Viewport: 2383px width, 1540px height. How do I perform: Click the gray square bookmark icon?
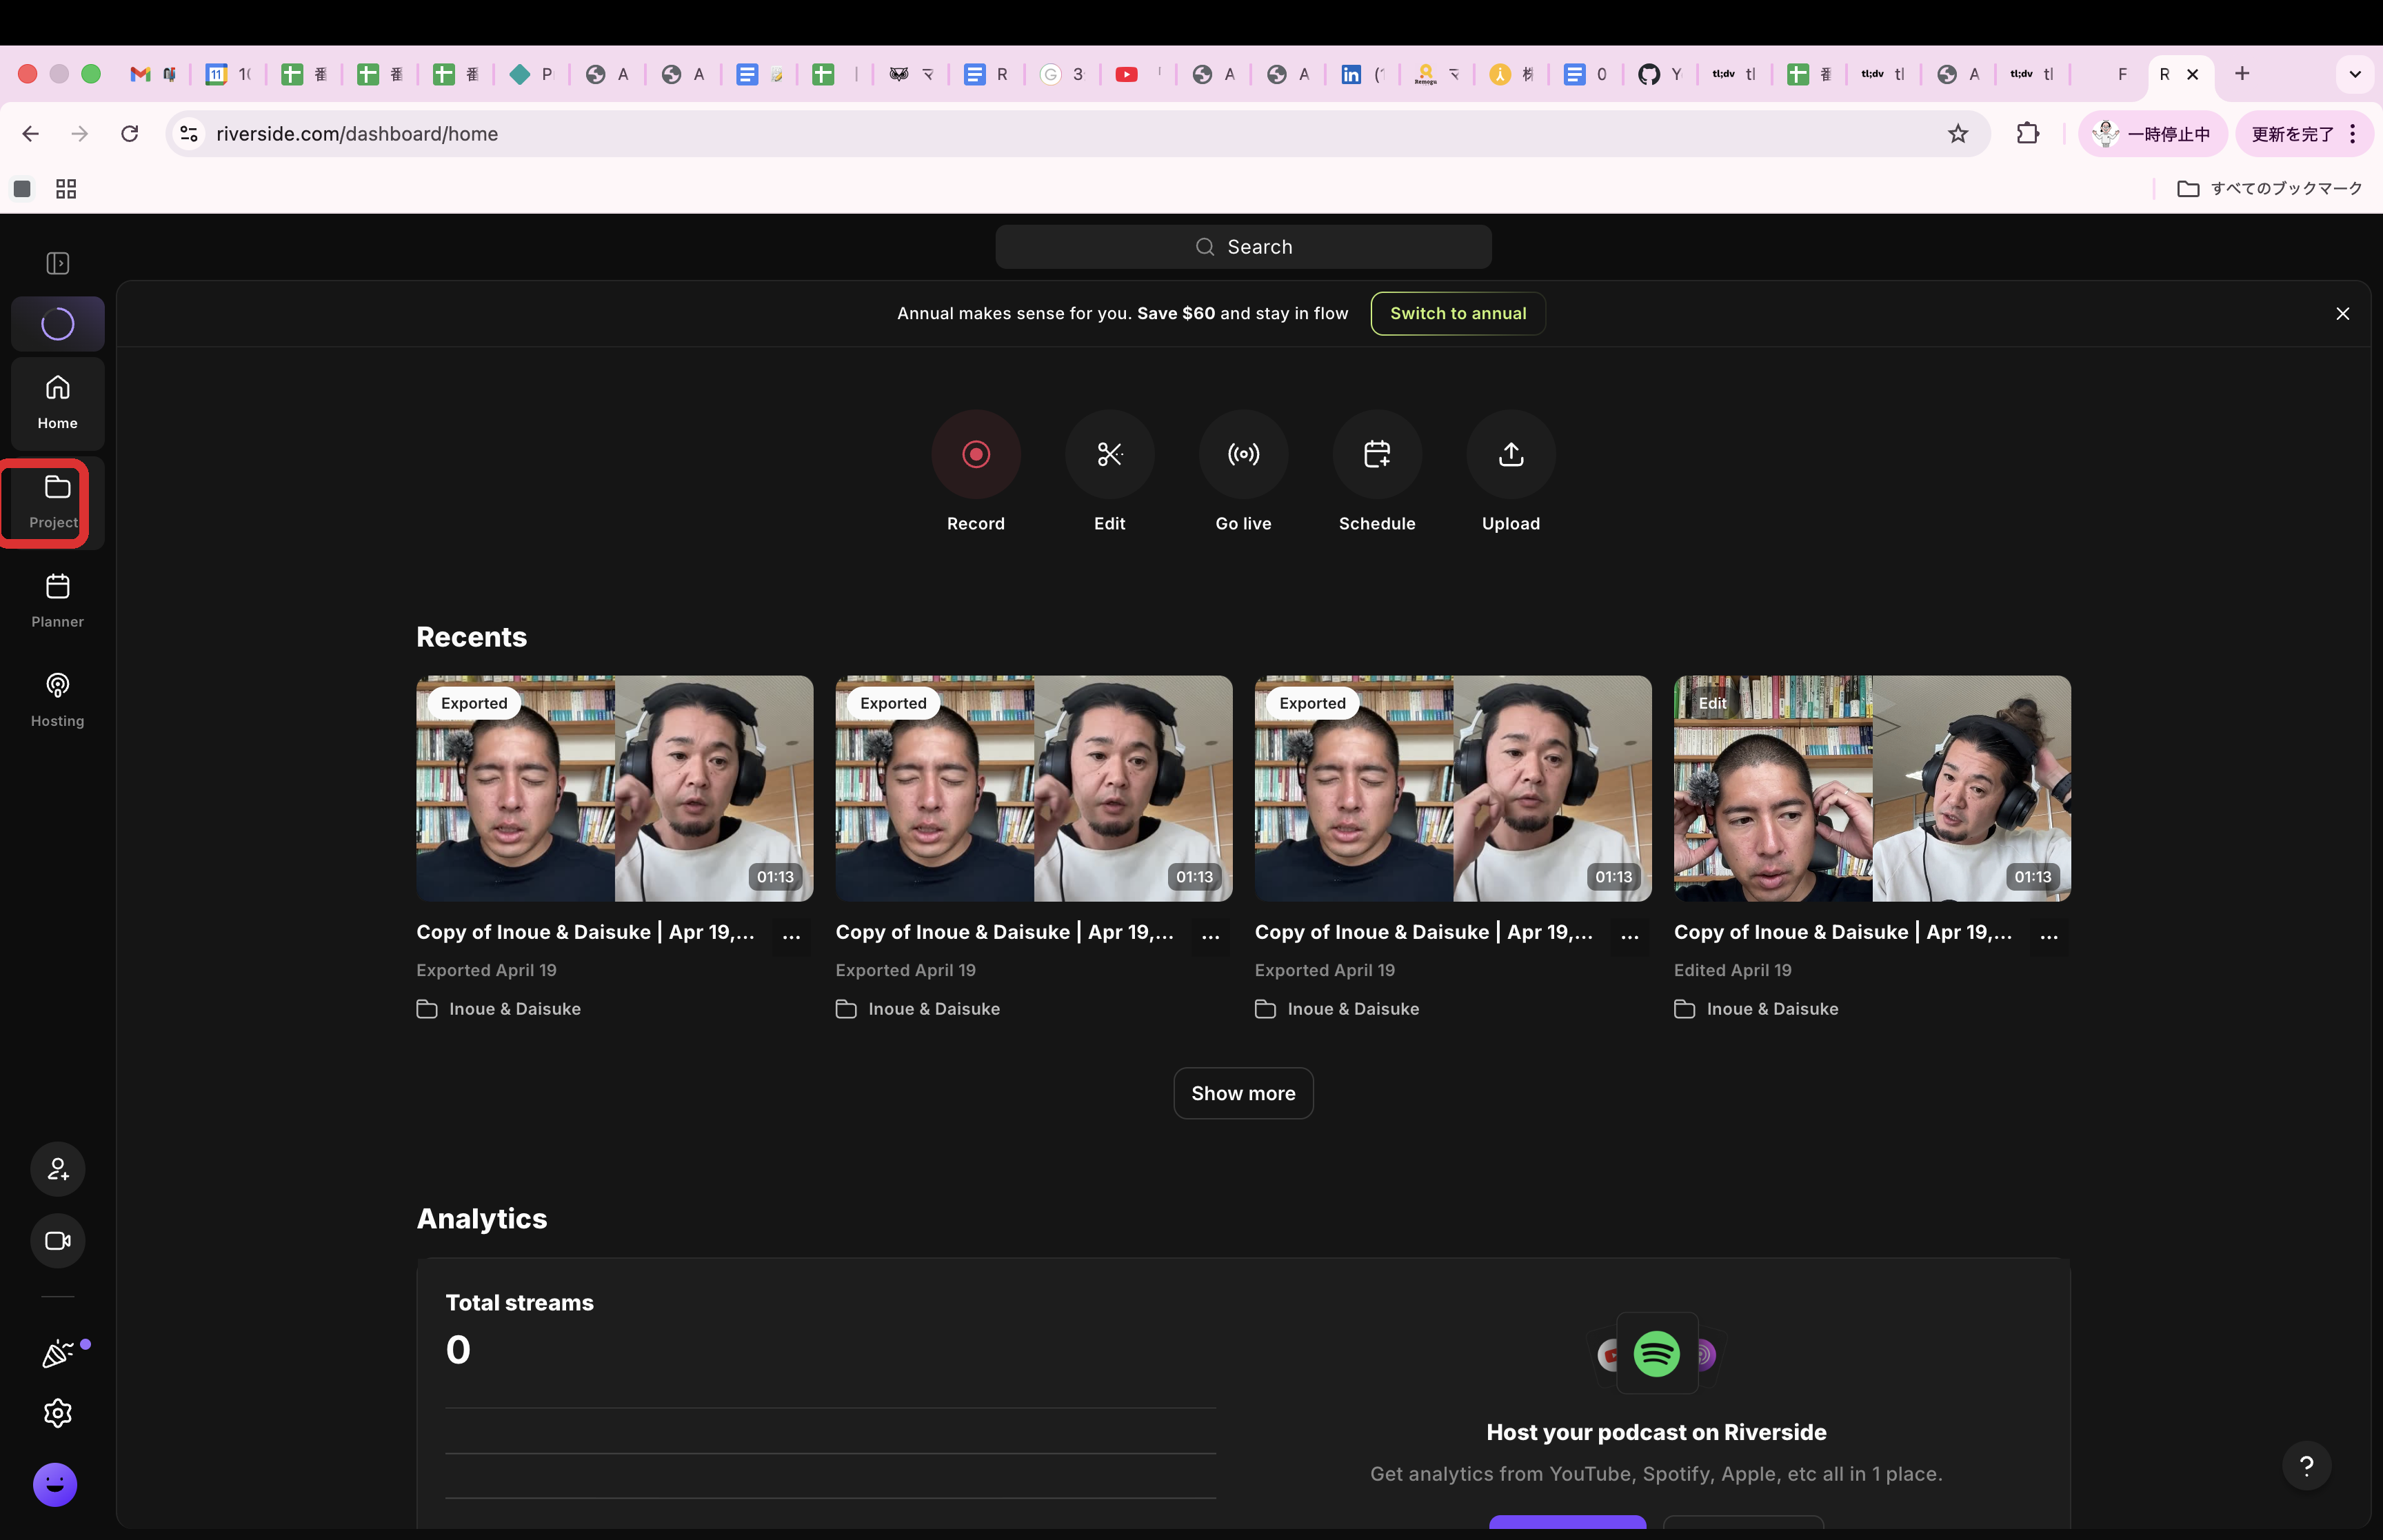pos(22,189)
